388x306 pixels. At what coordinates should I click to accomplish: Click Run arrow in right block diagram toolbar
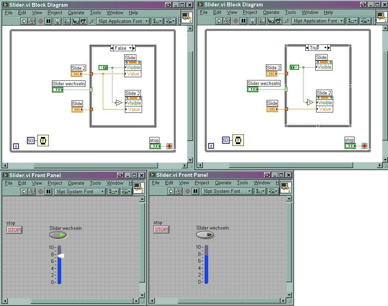(219, 21)
